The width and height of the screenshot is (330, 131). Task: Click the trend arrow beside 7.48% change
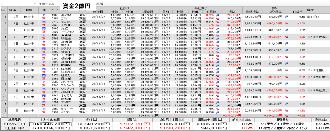(x=217, y=35)
